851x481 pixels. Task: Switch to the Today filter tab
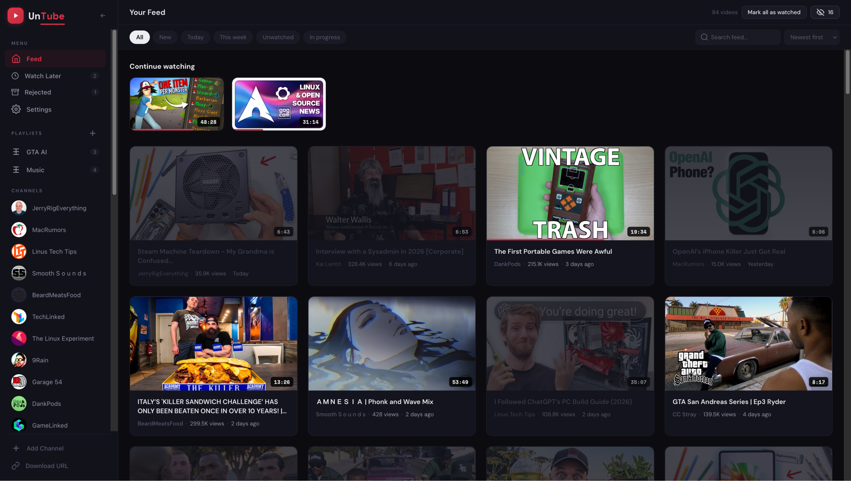pos(195,37)
